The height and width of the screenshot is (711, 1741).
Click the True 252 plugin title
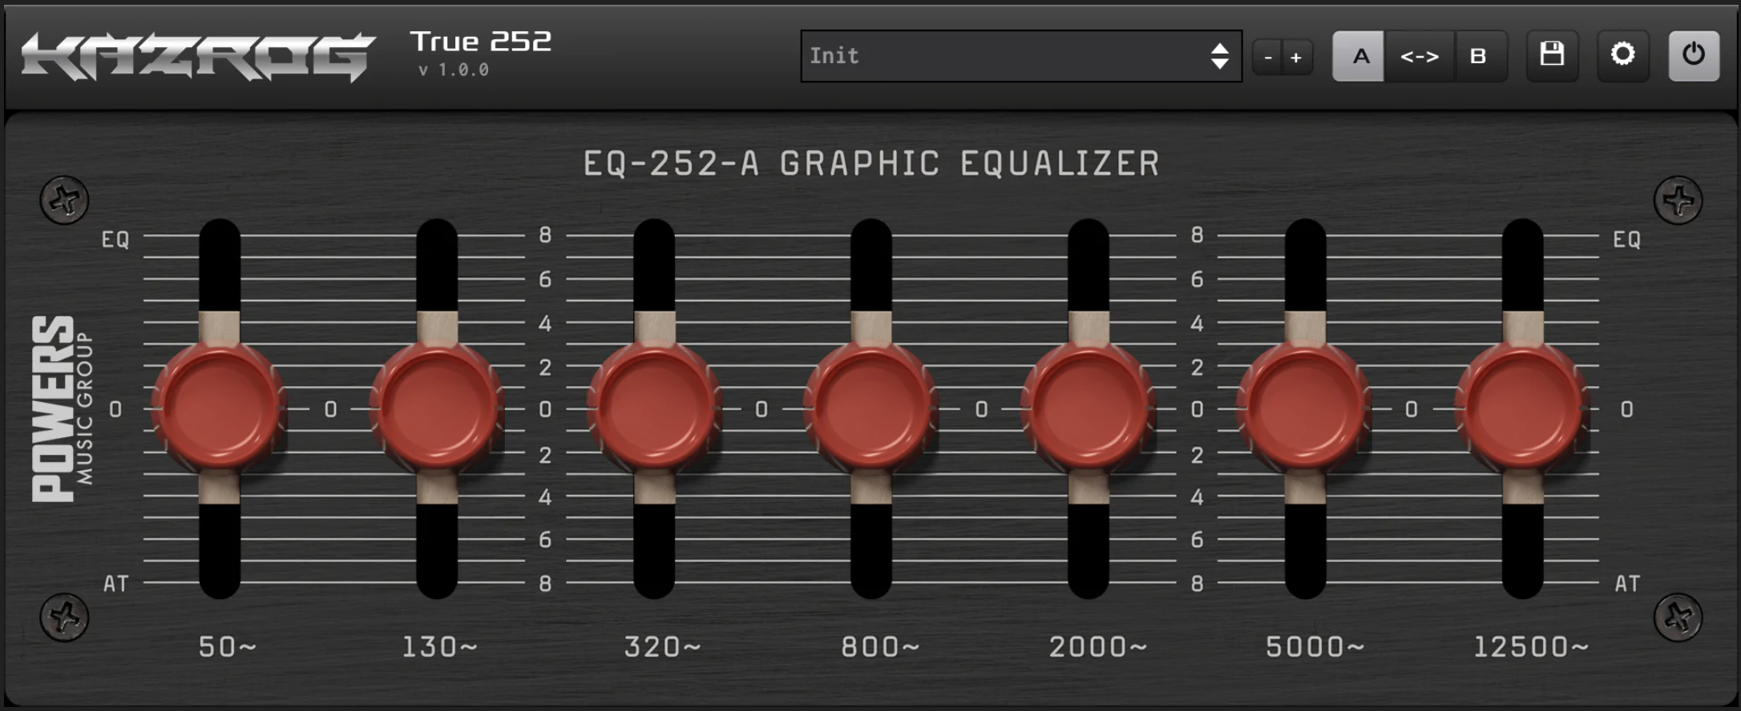click(480, 42)
